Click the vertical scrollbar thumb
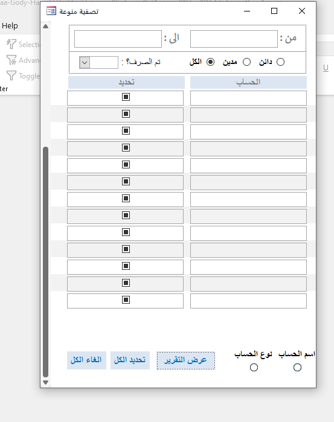The width and height of the screenshot is (334, 422). point(45,262)
